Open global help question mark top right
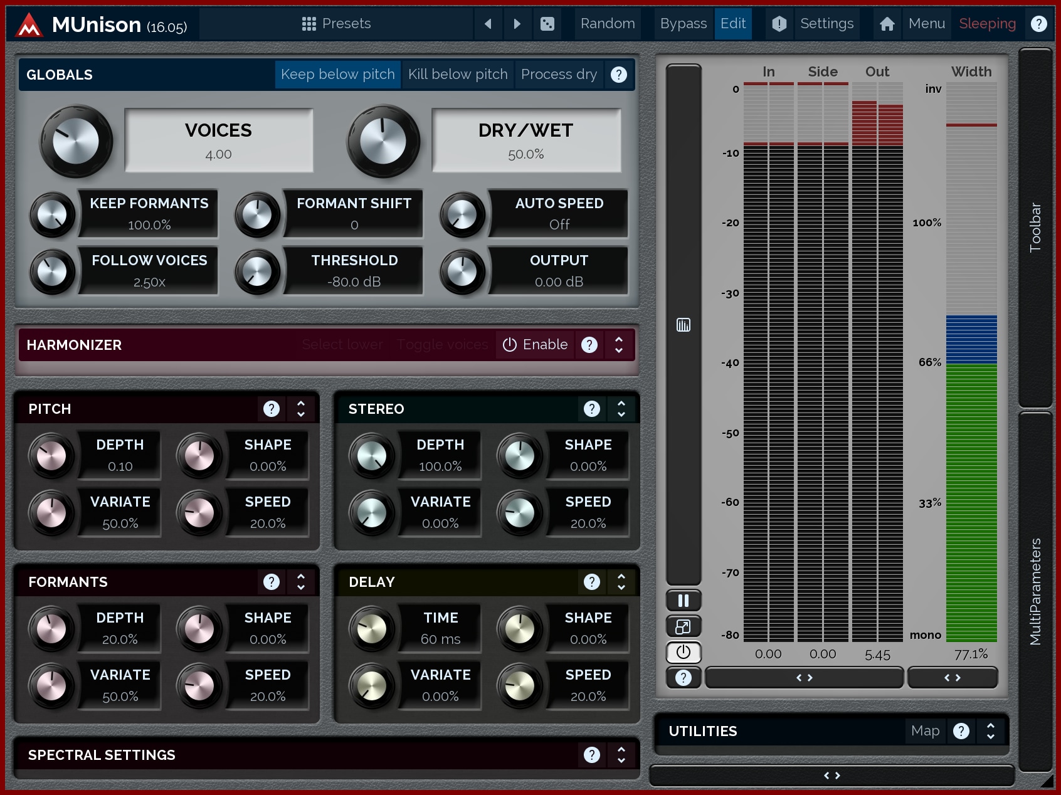The width and height of the screenshot is (1061, 795). coord(1038,24)
